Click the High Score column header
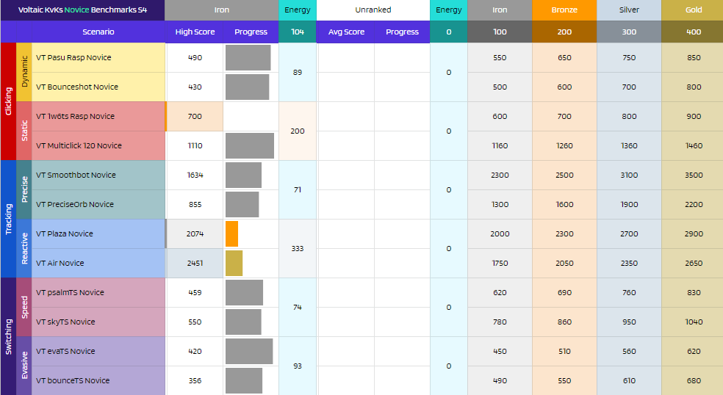723x395 pixels. pyautogui.click(x=195, y=32)
